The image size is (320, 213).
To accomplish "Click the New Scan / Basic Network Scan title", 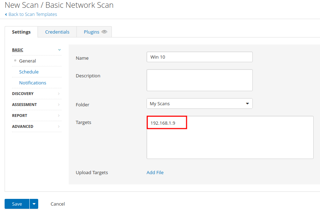I will click(x=59, y=5).
